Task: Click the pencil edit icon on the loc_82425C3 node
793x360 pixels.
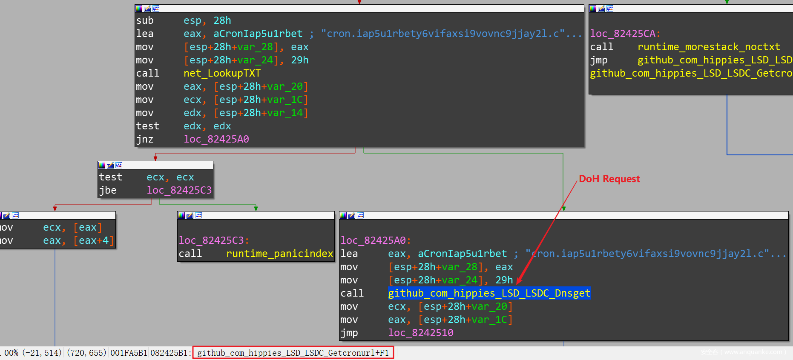Action: pyautogui.click(x=190, y=215)
